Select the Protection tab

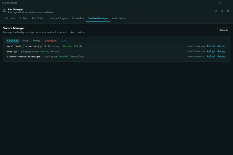tap(78, 18)
